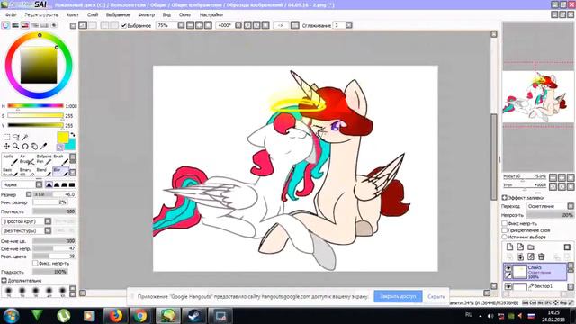Screen dimensions: 576x324
Task: Select the magic wand tool
Action: click(x=25, y=138)
